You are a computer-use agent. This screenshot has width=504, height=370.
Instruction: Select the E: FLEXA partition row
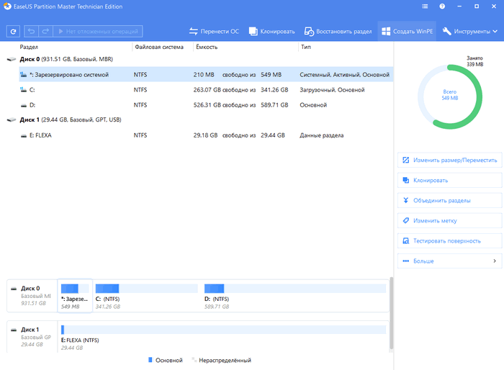pos(40,135)
